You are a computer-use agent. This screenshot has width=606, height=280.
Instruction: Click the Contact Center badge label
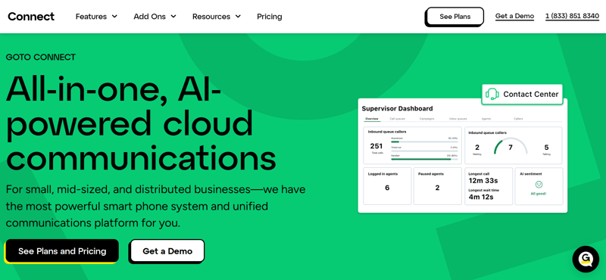click(531, 94)
